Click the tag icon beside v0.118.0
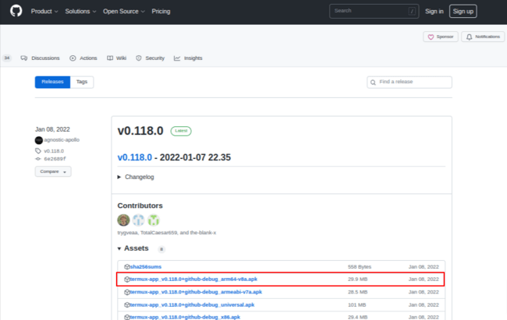Image resolution: width=507 pixels, height=320 pixels. 38,151
